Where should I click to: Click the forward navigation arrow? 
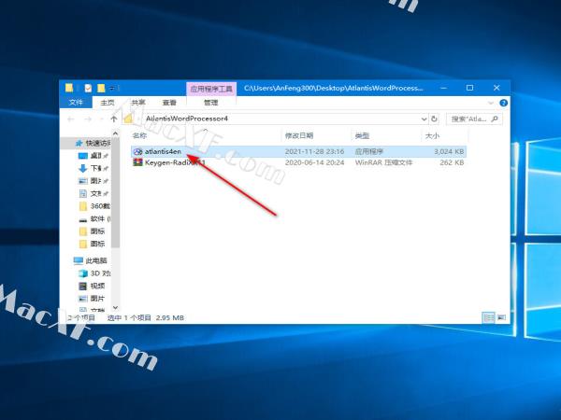pyautogui.click(x=88, y=119)
